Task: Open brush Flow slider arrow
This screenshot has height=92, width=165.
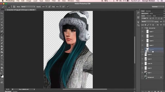Action: (60, 7)
